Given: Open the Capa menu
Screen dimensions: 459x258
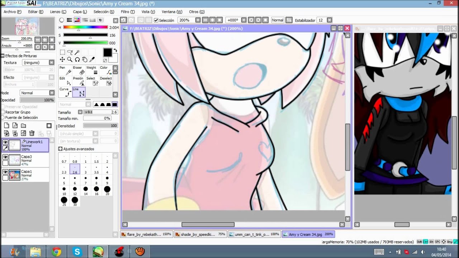Looking at the screenshot, I should [80, 12].
